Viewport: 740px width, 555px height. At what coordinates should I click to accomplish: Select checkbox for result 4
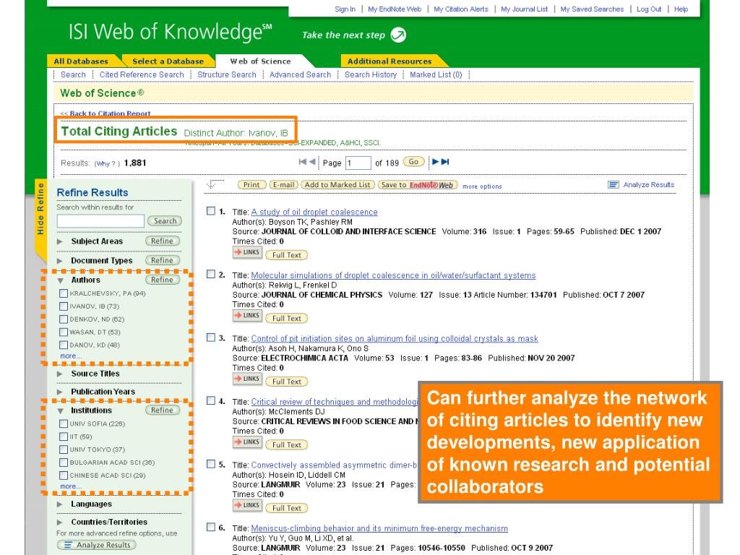(x=211, y=400)
